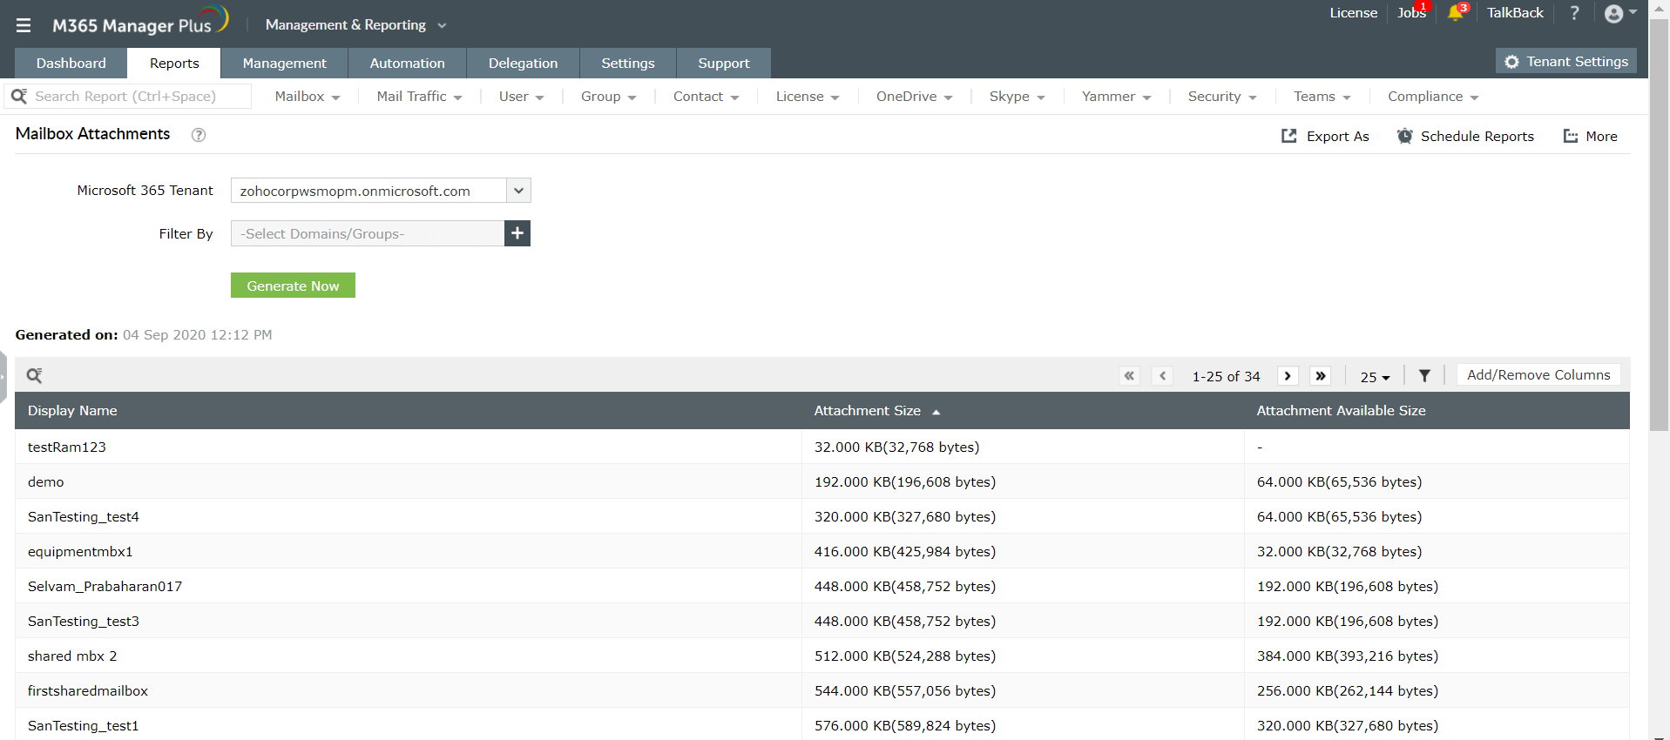This screenshot has height=740, width=1670.
Task: Click the table filter funnel icon
Action: [1424, 376]
